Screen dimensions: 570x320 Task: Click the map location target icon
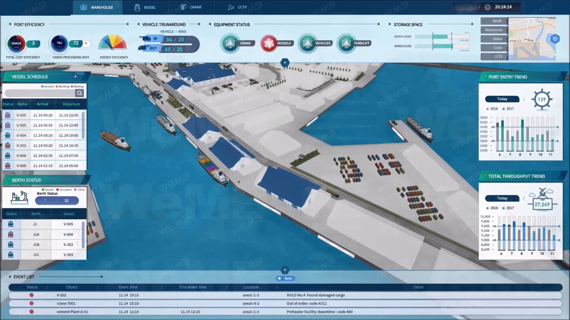point(555,39)
